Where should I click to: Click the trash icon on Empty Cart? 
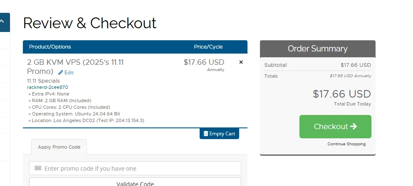206,134
